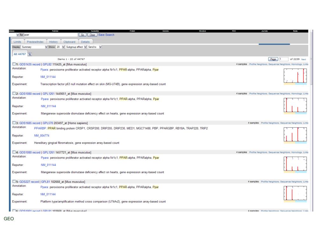The height and width of the screenshot is (245, 326).
Task: Open Homologs link for result 4
Action: [297, 152]
